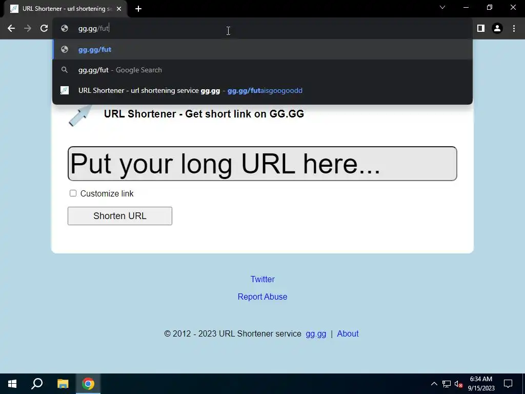Open a new tab with plus button

click(138, 9)
